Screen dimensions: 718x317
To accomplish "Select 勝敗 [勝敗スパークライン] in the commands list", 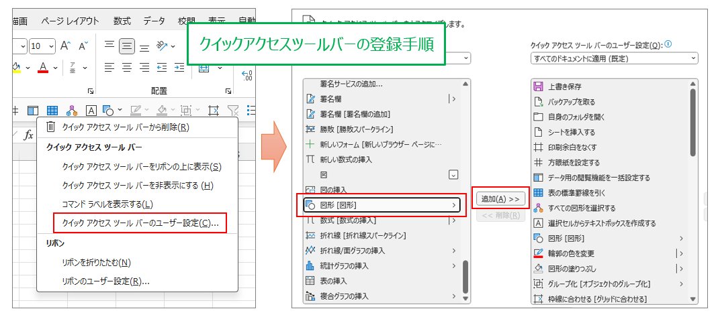I will coord(382,129).
